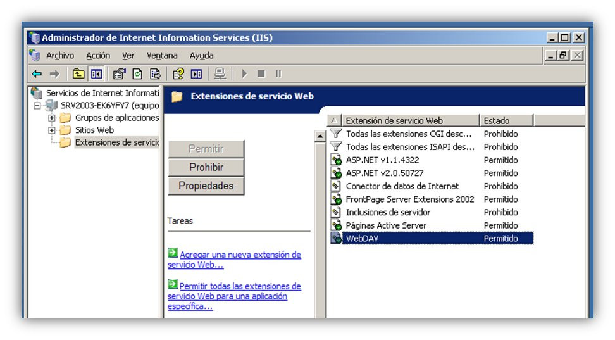Click the IIS app icon in title bar

35,38
